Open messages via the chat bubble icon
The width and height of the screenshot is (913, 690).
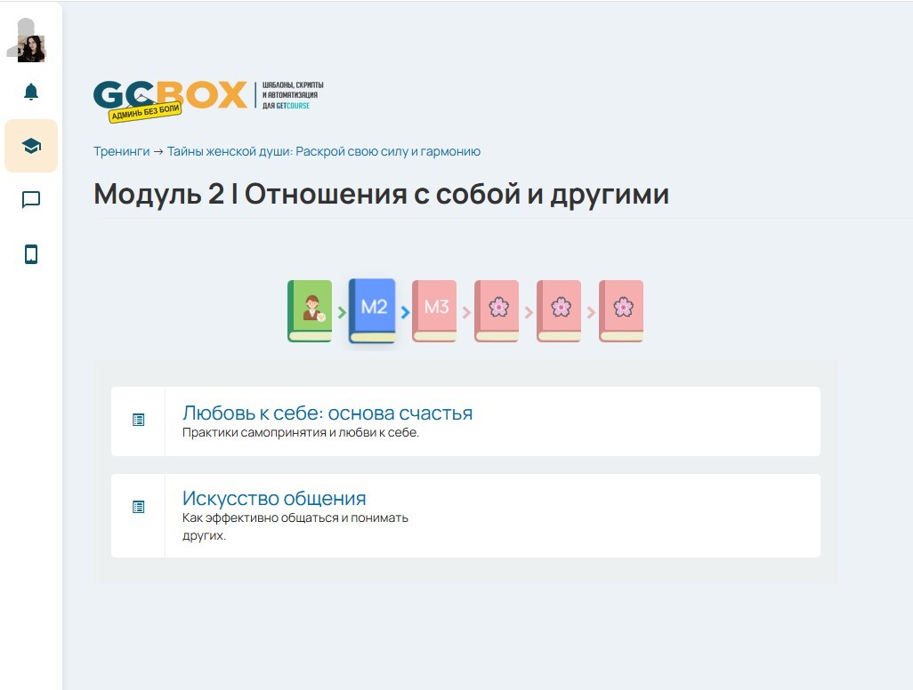pos(31,200)
